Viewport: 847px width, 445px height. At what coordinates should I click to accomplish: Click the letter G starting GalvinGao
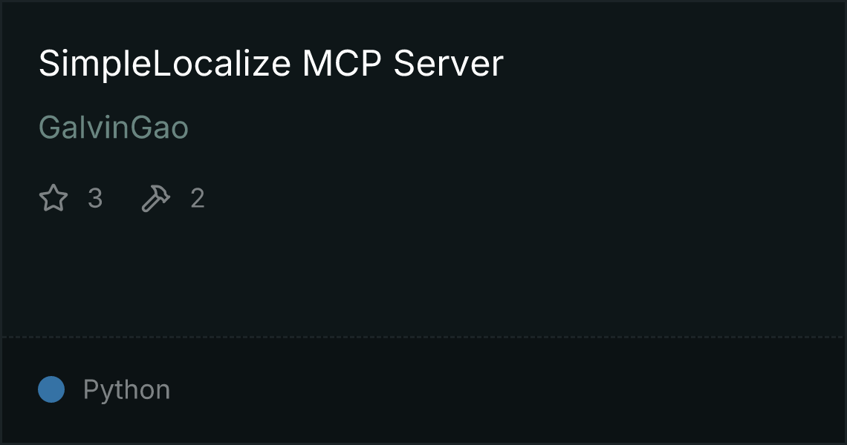click(50, 128)
